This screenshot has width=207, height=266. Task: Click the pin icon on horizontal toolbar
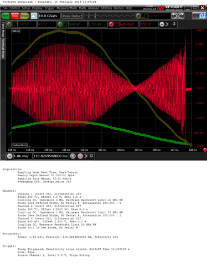(x=91, y=156)
